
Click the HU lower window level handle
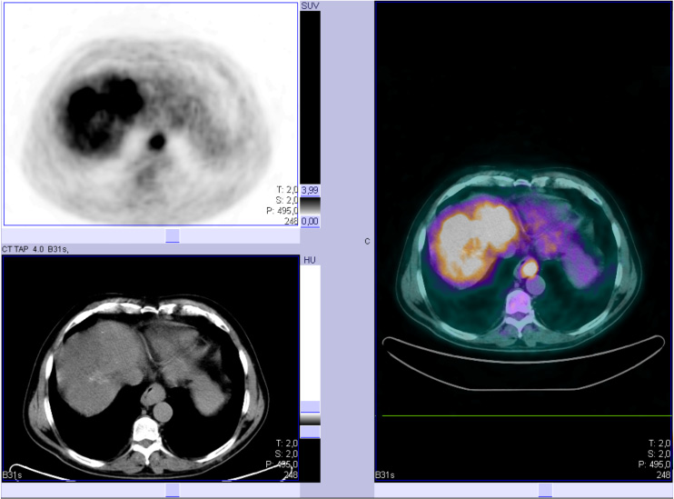310,432
